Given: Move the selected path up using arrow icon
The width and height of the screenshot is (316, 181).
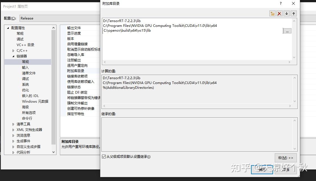Looking at the screenshot, I should pyautogui.click(x=293, y=13).
